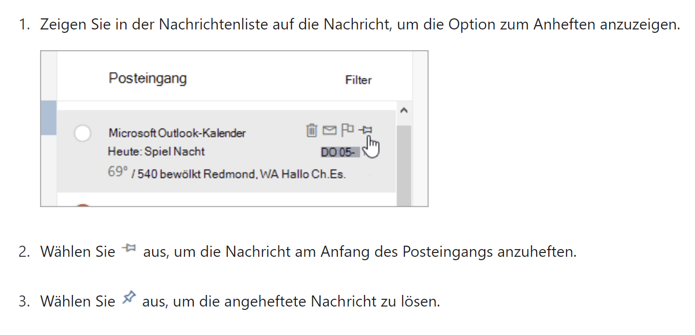This screenshot has width=695, height=335.
Task: Select the Delete (trash) icon on the message
Action: [x=311, y=130]
